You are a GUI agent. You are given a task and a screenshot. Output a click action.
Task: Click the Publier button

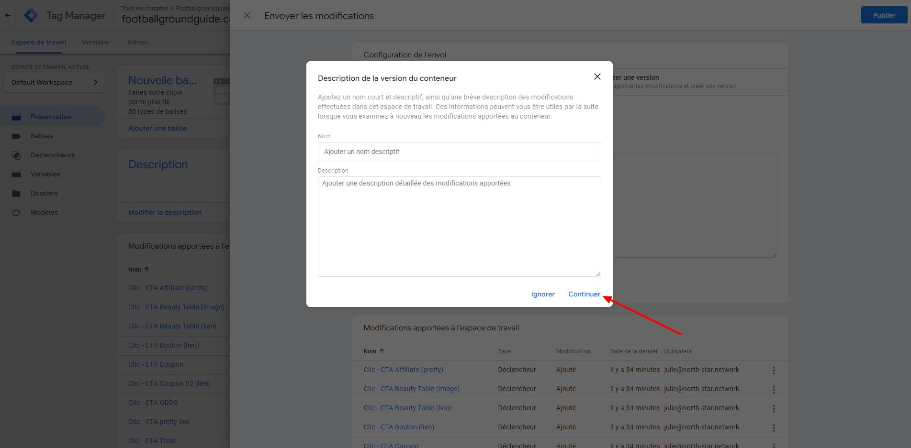(884, 15)
